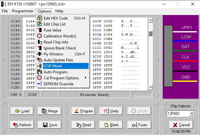The image size is (200, 135).
Task: Open the Help menu
Action: click(59, 11)
